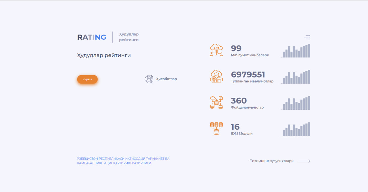Image resolution: width=368 pixels, height=192 pixels.
Task: Open the hamburger menu icon
Action: [307, 37]
